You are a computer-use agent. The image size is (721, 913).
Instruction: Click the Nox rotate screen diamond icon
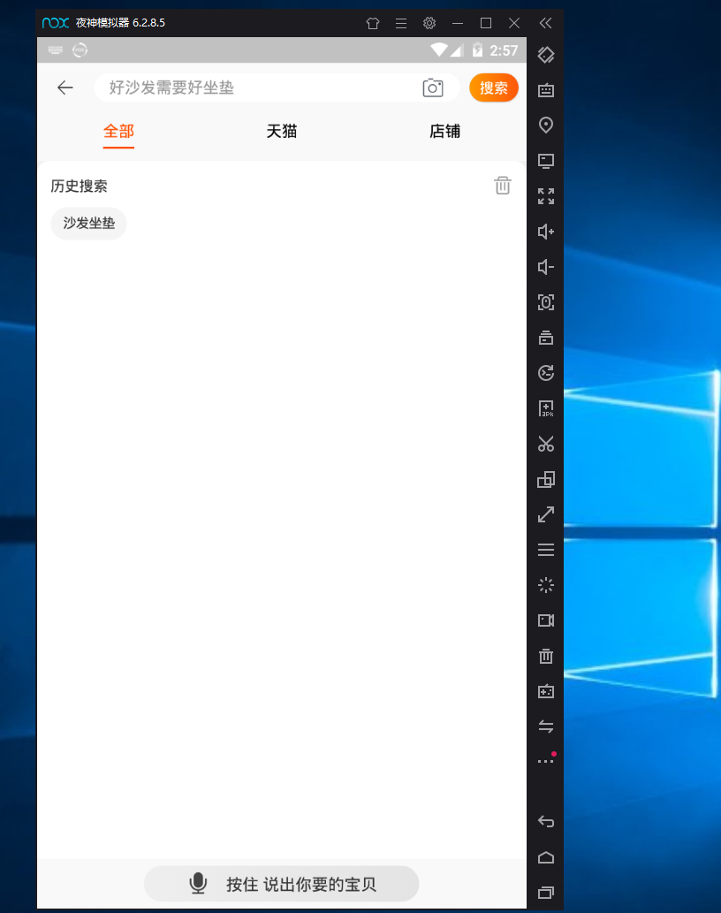(546, 55)
